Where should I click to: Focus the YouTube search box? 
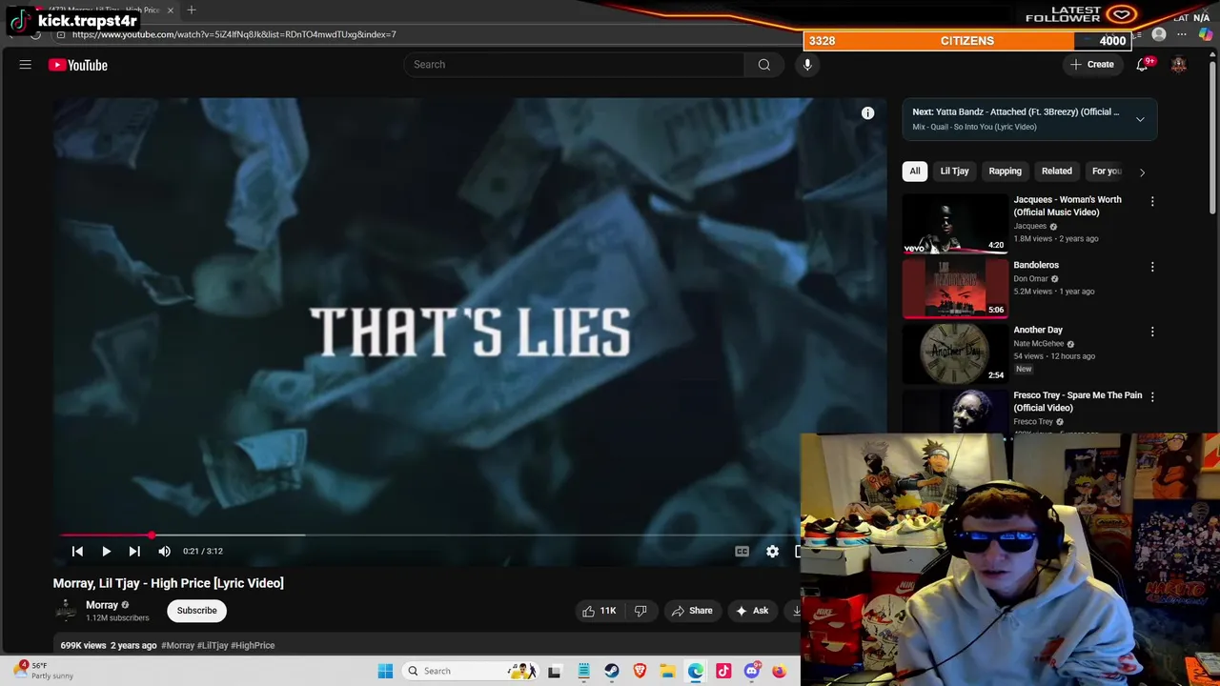(575, 65)
